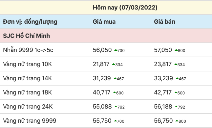Click up arrow beside 56,188 sell price
This screenshot has height=128, width=212.
point(176,107)
